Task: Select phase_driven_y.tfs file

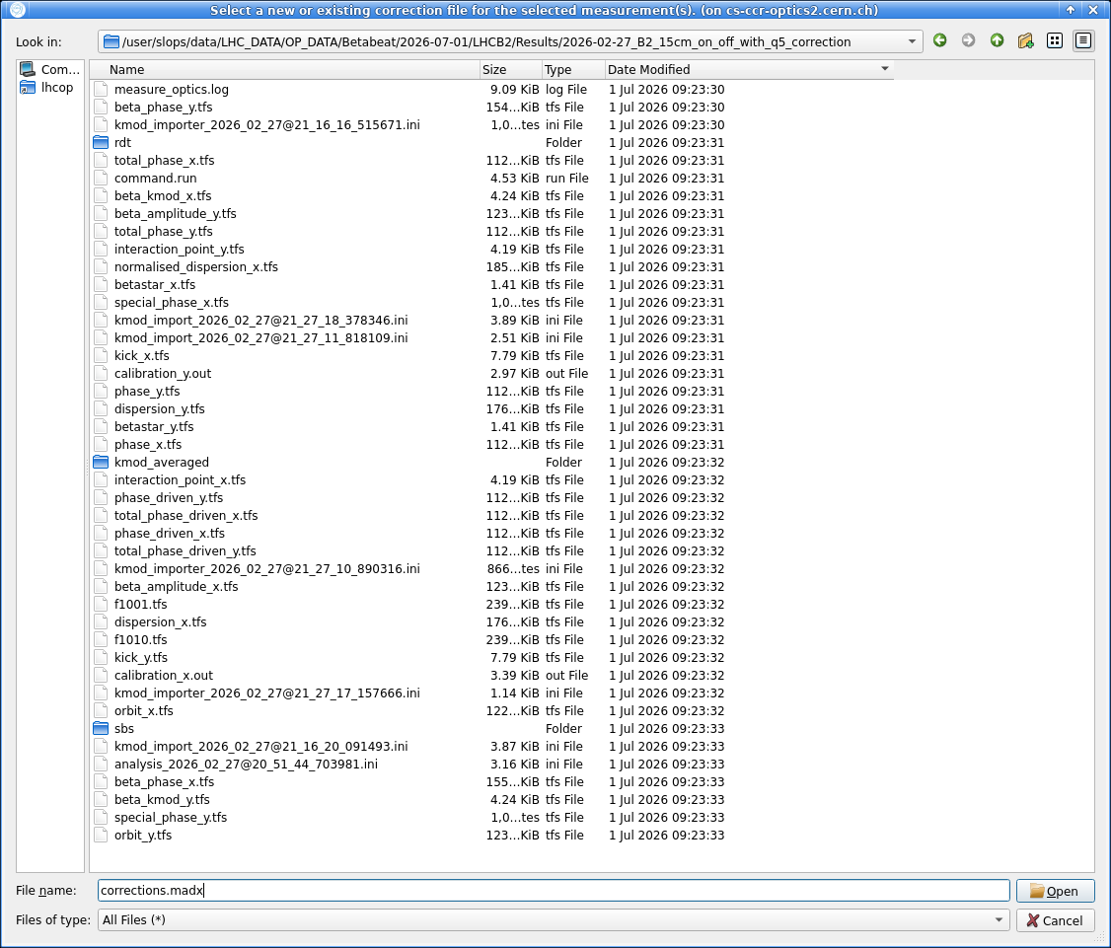Action: pos(169,497)
